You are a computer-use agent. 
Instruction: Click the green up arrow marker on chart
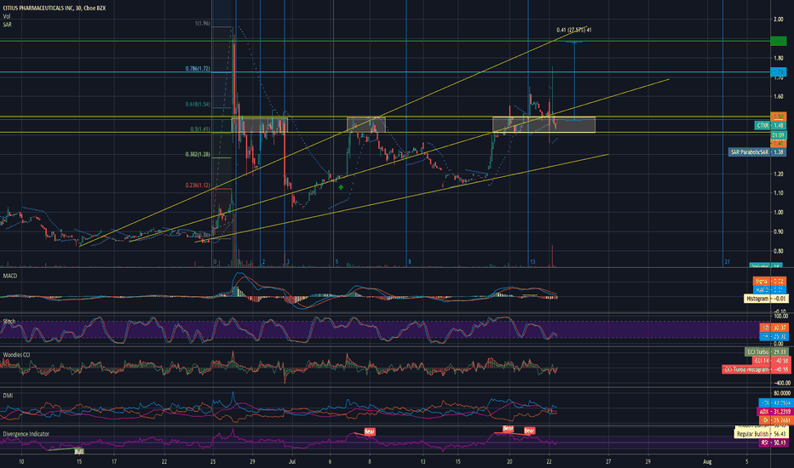pos(342,188)
